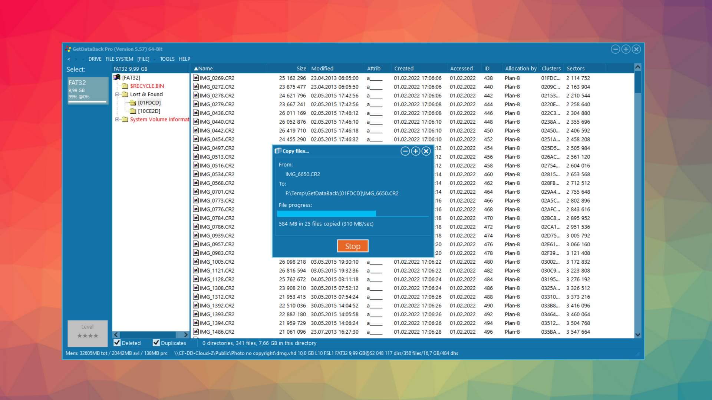This screenshot has height=400, width=712.
Task: Click the file icon of IMG_0272.CR2
Action: (196, 87)
